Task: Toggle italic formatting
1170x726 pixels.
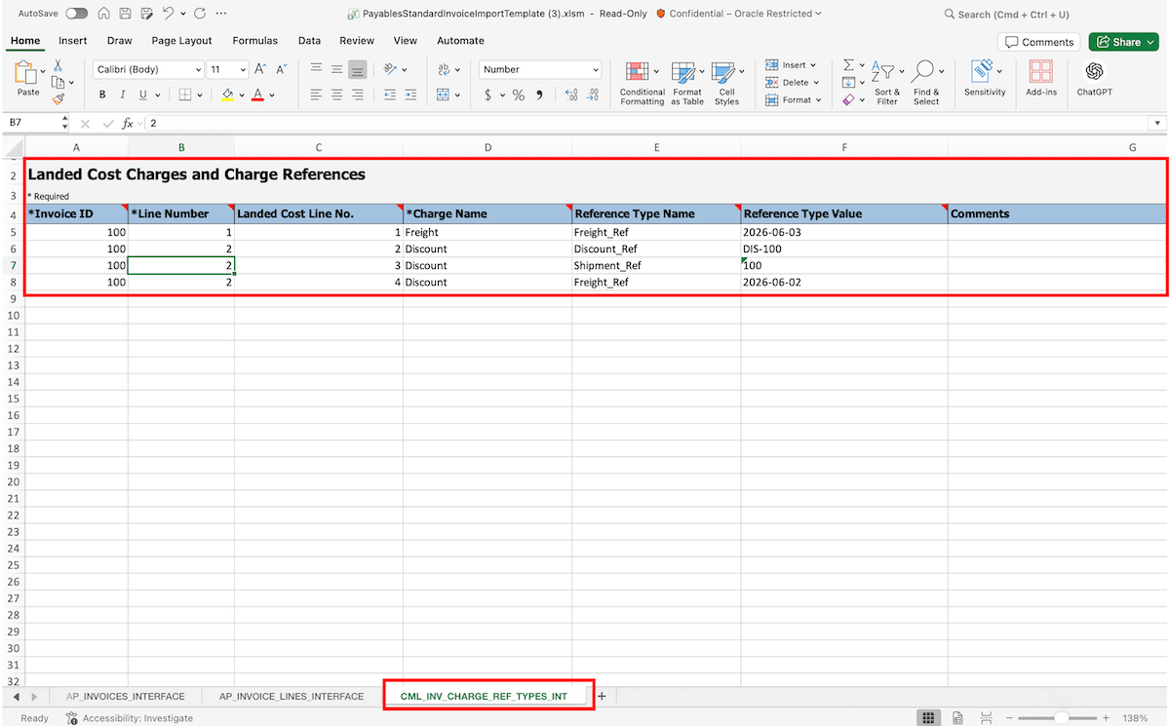Action: (x=122, y=95)
